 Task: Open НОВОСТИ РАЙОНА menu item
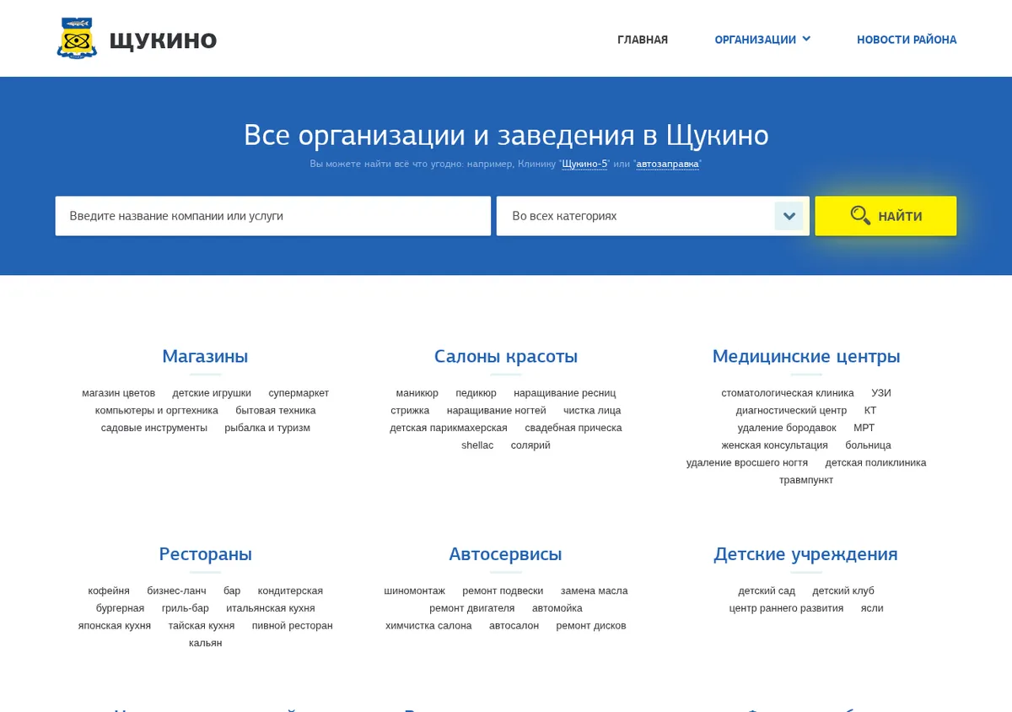tap(907, 40)
